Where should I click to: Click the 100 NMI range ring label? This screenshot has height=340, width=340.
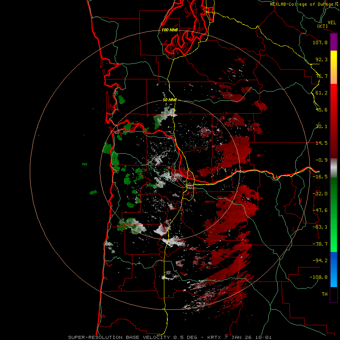point(170,30)
